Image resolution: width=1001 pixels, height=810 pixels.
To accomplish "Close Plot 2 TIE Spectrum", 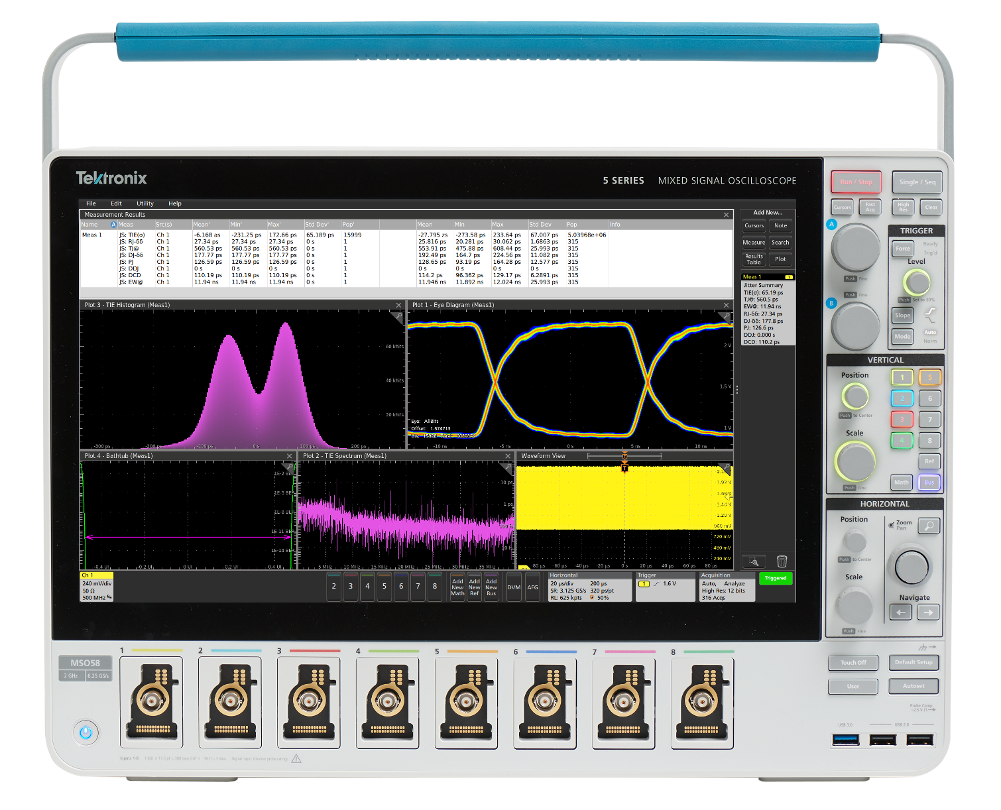I will coord(508,456).
